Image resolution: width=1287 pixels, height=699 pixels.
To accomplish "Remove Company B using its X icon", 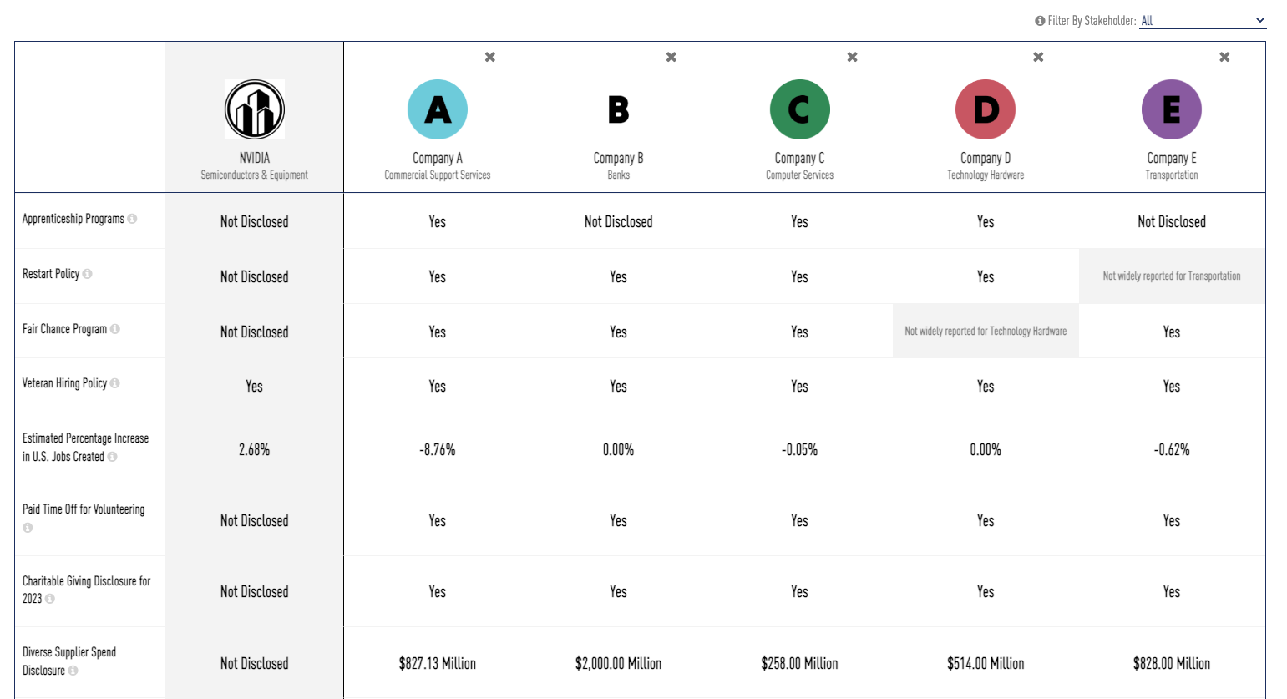I will pyautogui.click(x=671, y=57).
